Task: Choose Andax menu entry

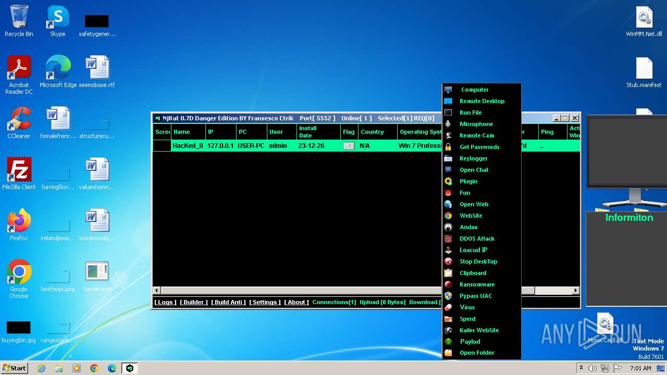Action: point(468,227)
